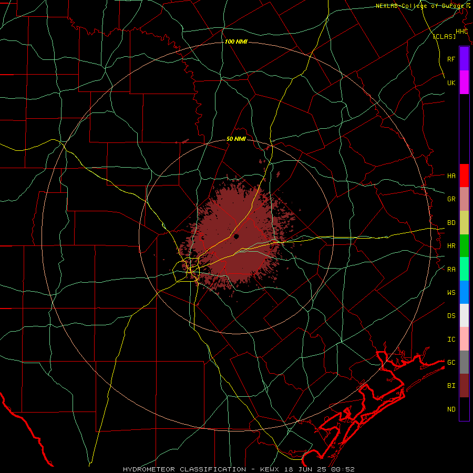Viewport: 473px width, 473px height.
Task: Select the light pink IC legend swatch
Action: [x=464, y=339]
